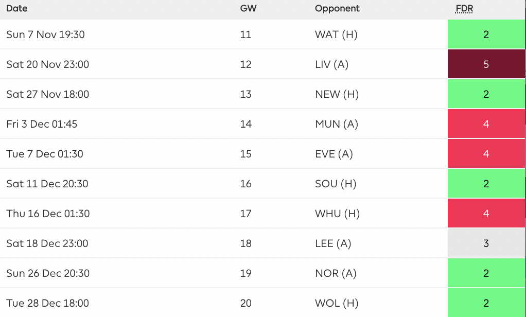Click gameweek 14 number

(246, 124)
